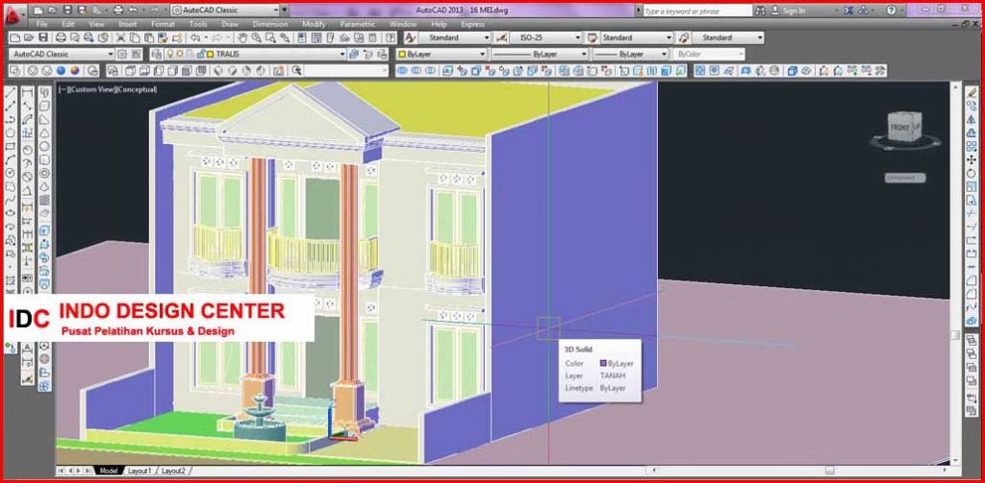Viewport: 985px width, 483px height.
Task: Open Layer Properties Manager icon
Action: point(155,55)
